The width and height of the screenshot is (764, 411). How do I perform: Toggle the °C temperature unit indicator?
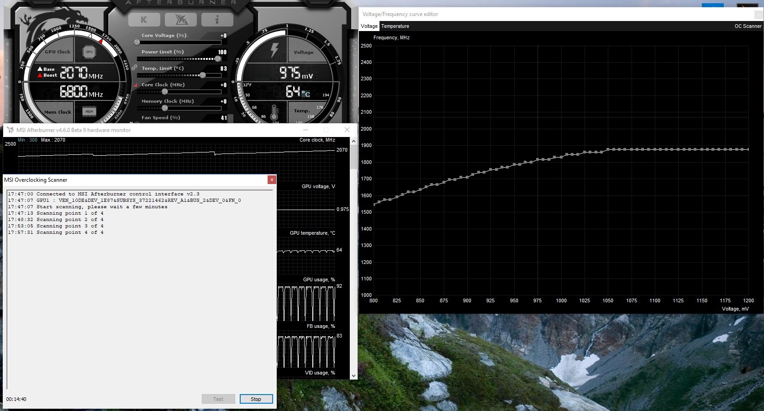pos(305,94)
